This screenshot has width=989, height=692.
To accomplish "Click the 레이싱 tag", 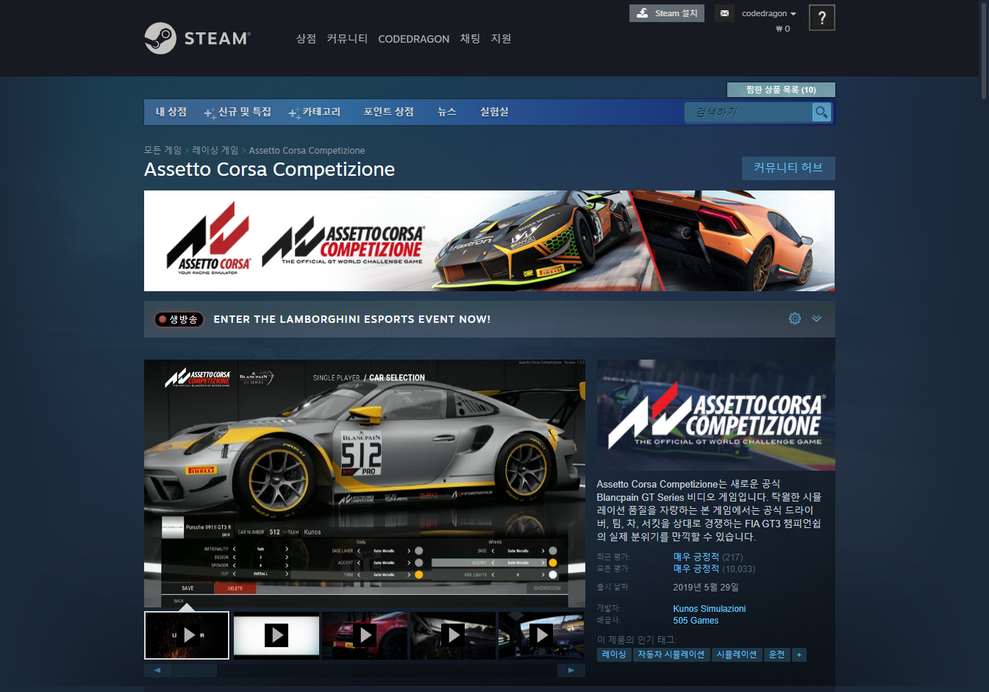I will 614,654.
